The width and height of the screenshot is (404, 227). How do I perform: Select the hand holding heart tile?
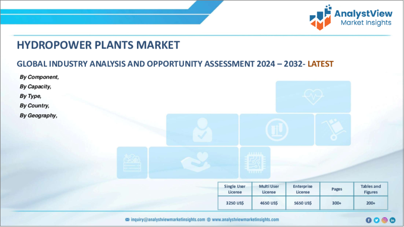(194, 162)
